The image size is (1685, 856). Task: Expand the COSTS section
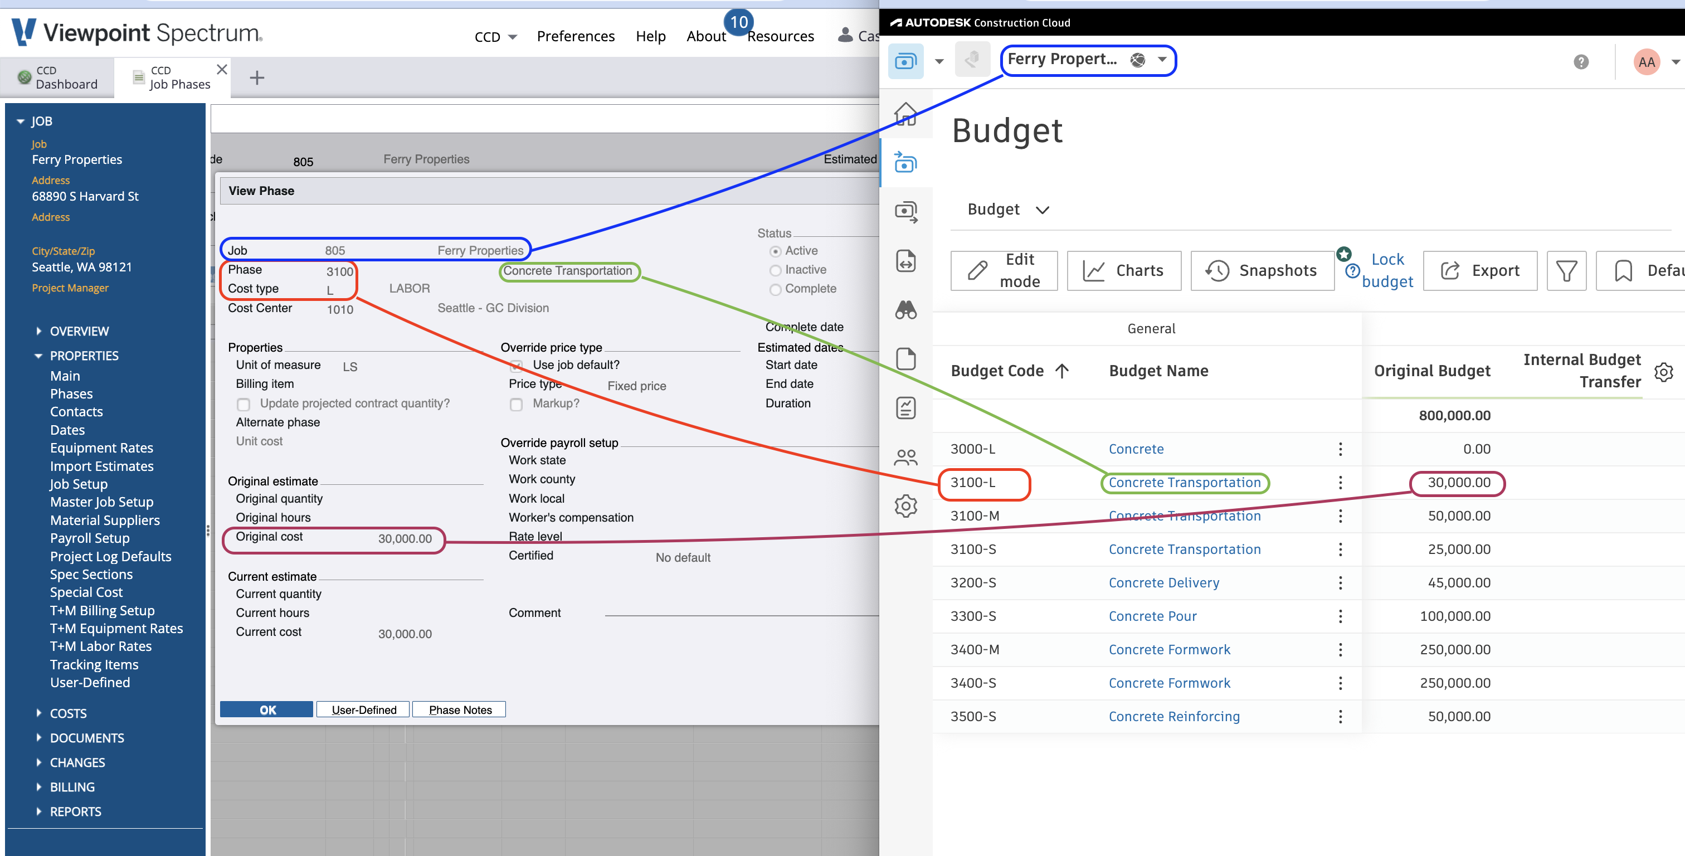point(38,713)
